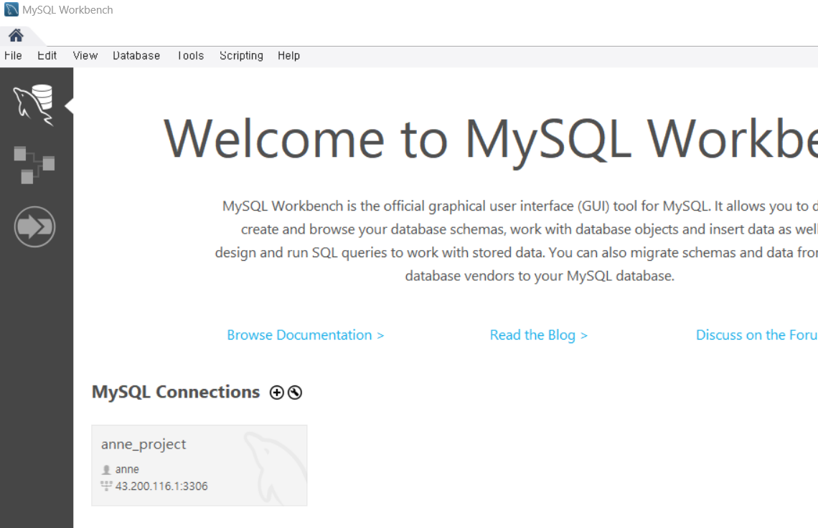
Task: Open the Tools menu
Action: click(190, 56)
